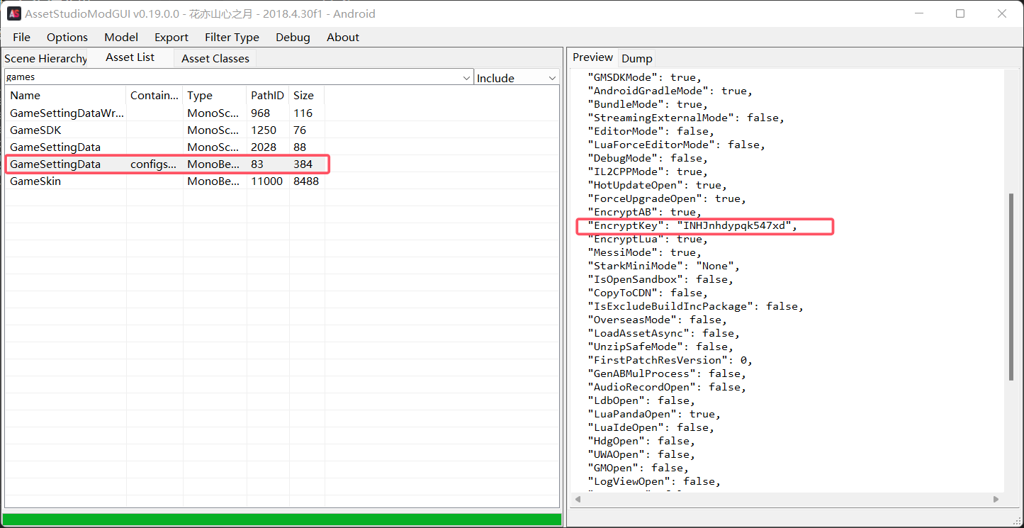Click the Size value 116

[x=303, y=113]
